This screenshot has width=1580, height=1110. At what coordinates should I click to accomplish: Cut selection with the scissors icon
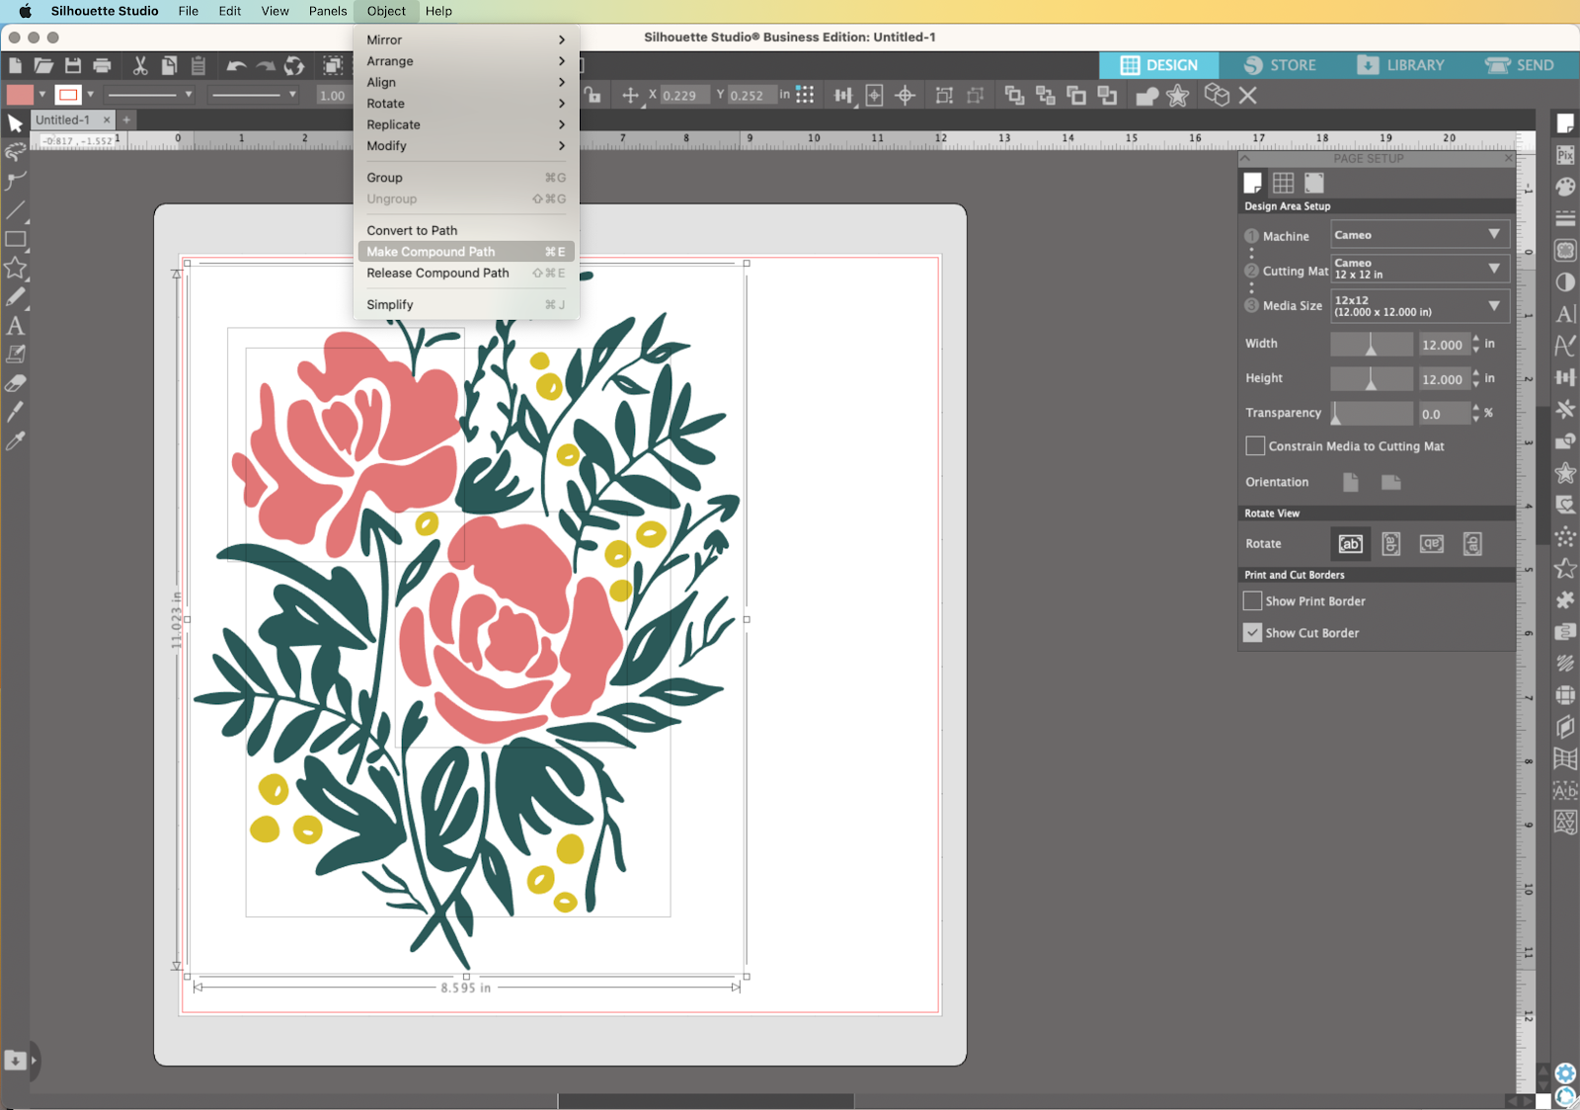tap(140, 66)
